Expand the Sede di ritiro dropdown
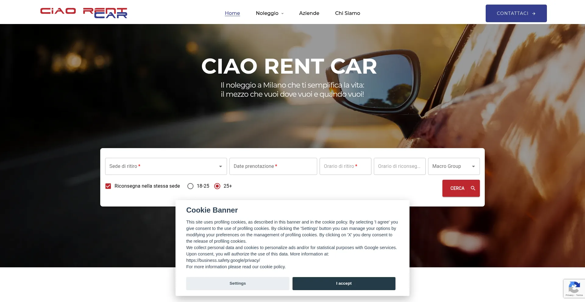 pyautogui.click(x=166, y=166)
